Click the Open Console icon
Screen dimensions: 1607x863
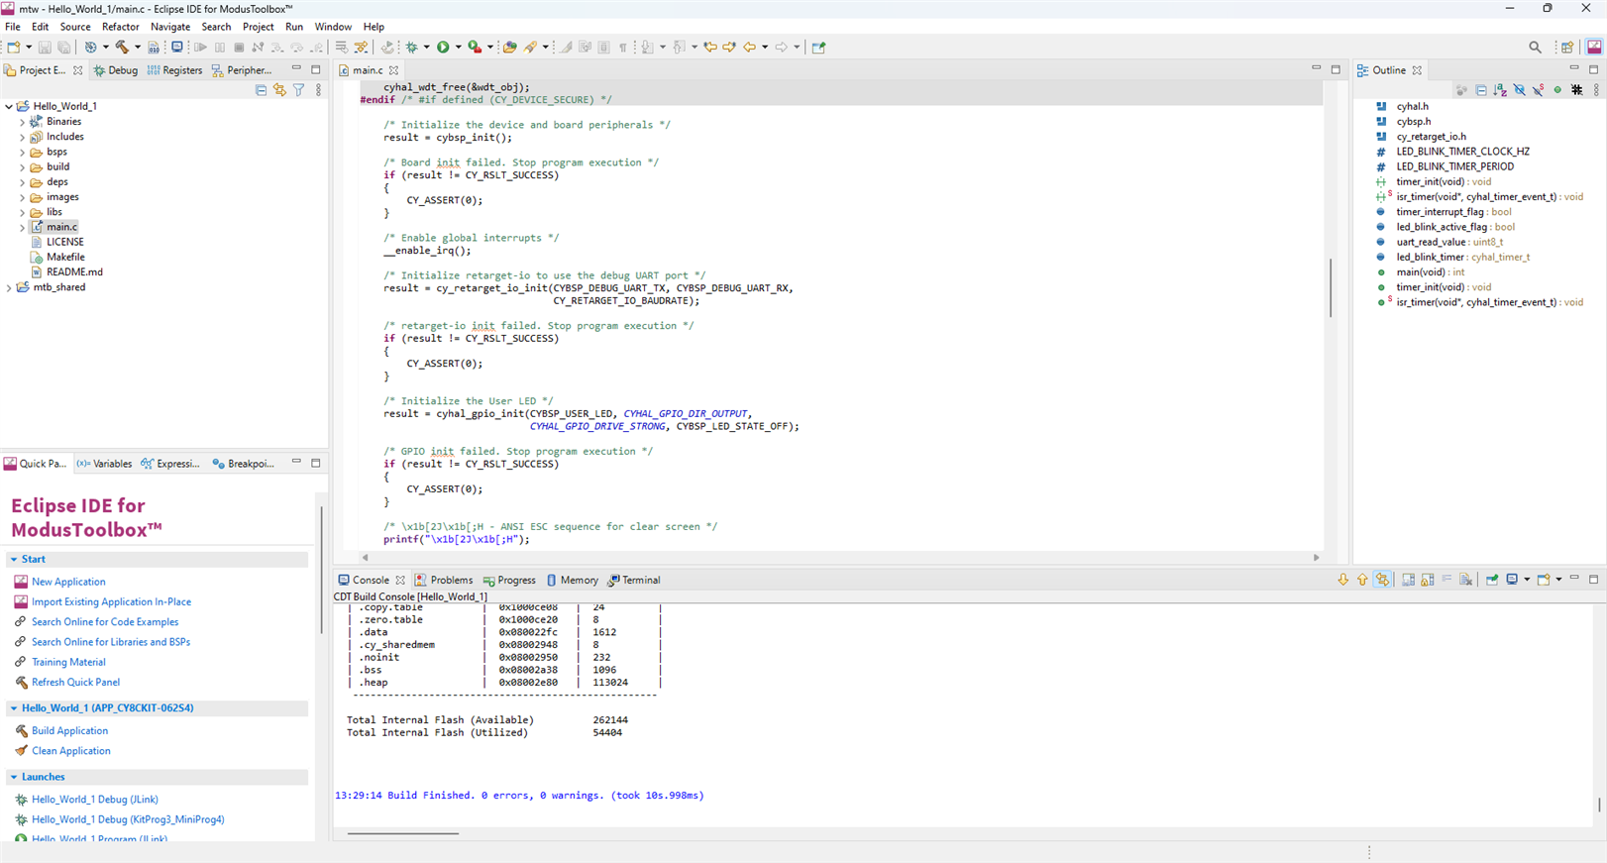click(x=1544, y=580)
